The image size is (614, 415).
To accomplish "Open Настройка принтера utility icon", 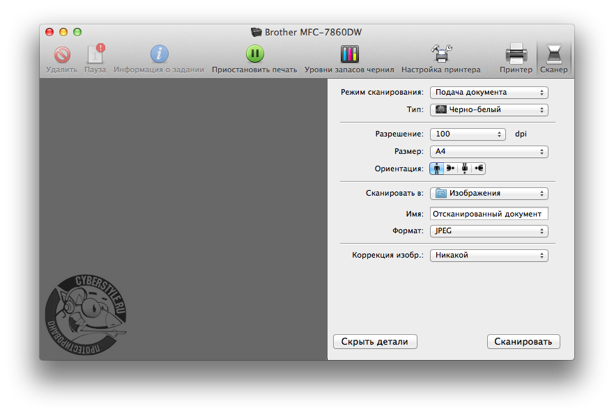I will [x=441, y=54].
